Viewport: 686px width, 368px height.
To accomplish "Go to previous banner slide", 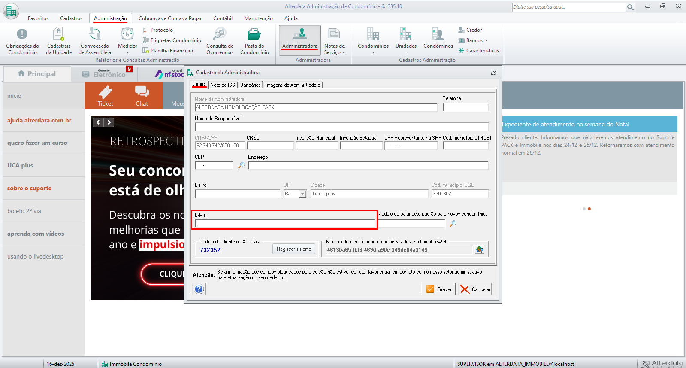I will click(98, 122).
